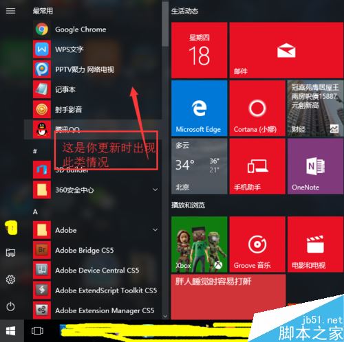344x342 pixels.
Task: Click the Google Chrome text label
Action: tap(80, 30)
